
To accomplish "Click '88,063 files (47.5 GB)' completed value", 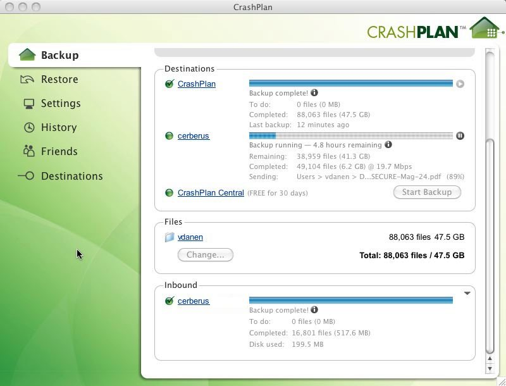I will coord(333,115).
